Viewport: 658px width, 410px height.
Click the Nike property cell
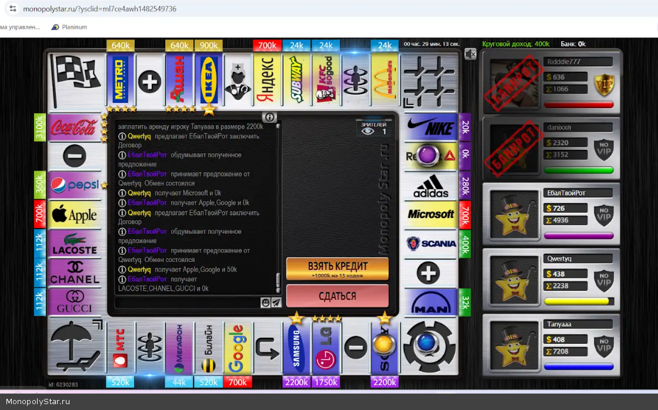430,127
